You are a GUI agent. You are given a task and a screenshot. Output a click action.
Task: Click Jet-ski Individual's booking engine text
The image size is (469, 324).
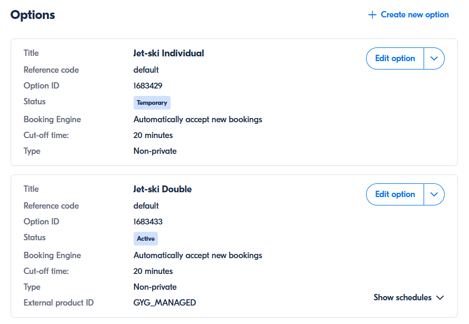point(198,120)
